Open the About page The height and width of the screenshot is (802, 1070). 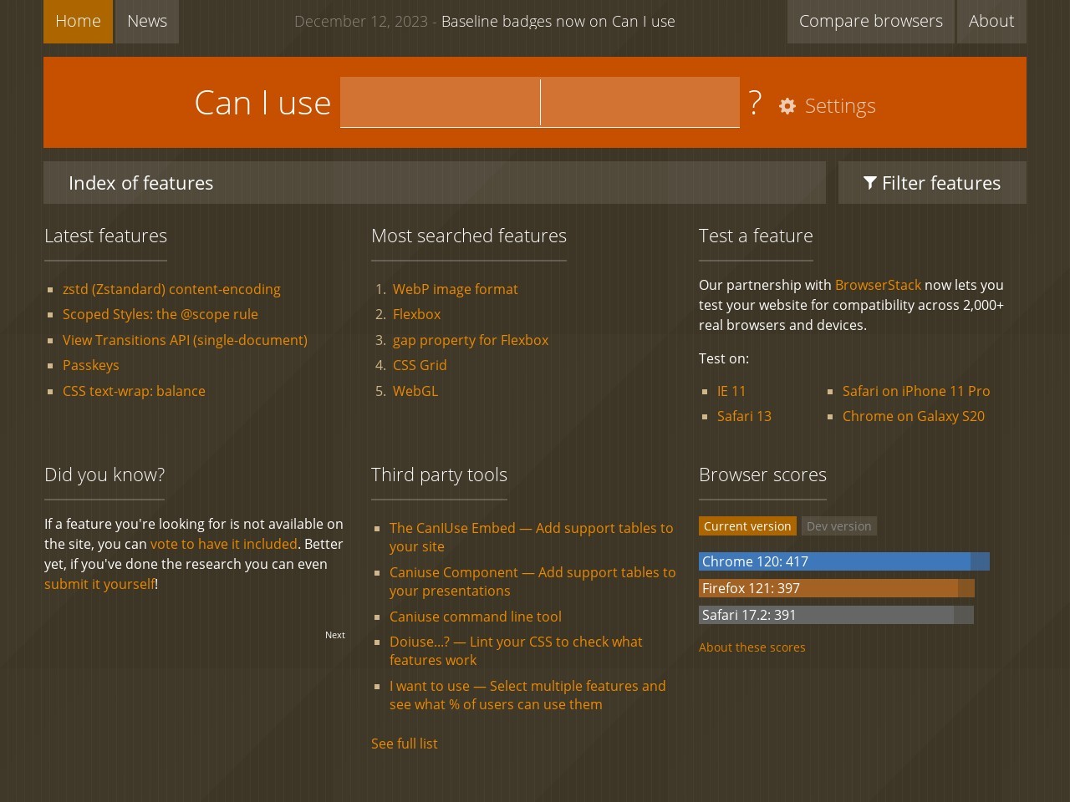991,21
